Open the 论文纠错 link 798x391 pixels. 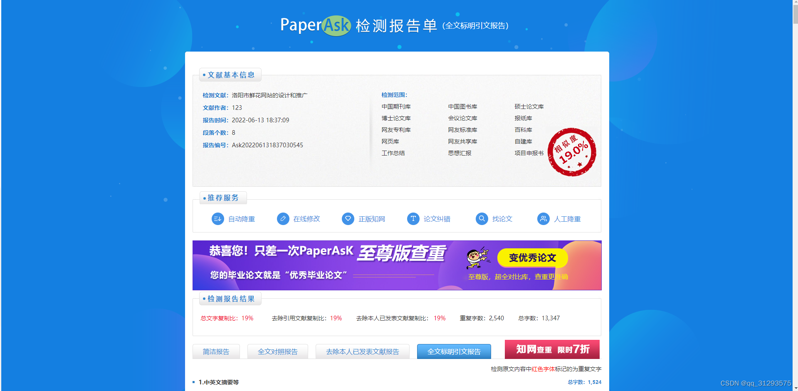pyautogui.click(x=437, y=219)
